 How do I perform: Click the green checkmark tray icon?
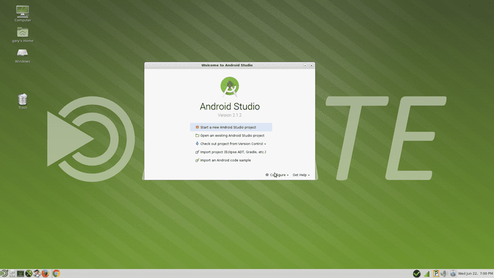[x=417, y=273]
